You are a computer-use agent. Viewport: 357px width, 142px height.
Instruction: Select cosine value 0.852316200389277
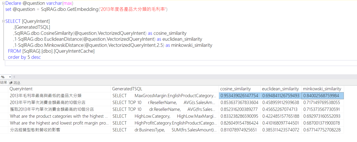240,109
